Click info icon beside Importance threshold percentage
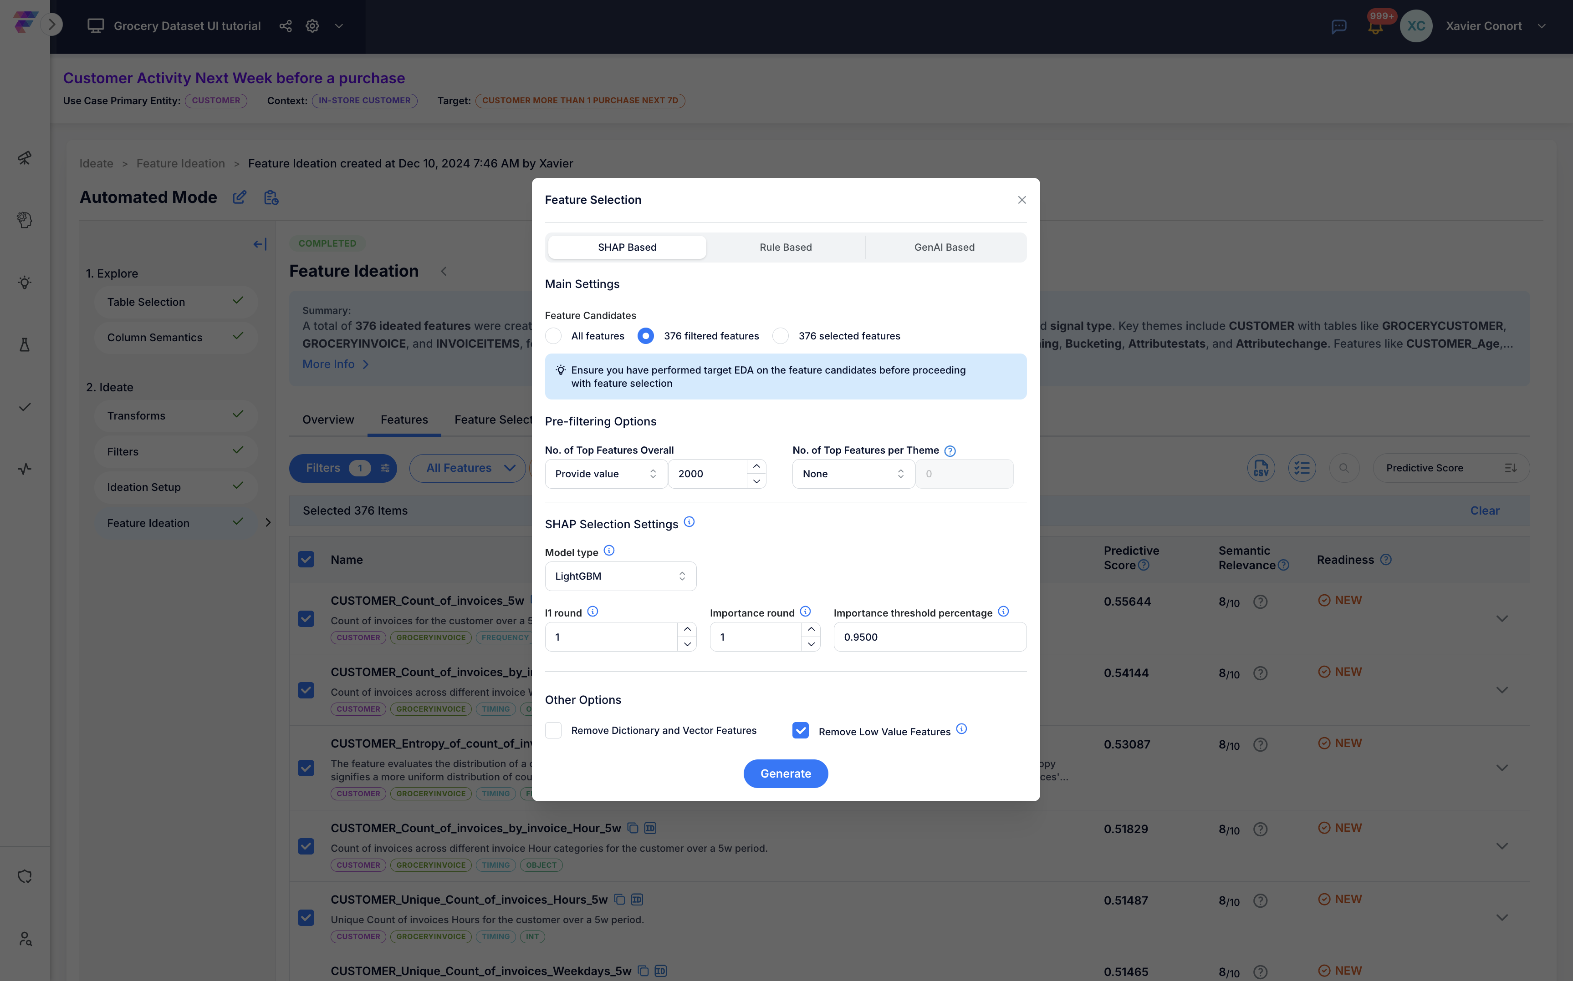The height and width of the screenshot is (981, 1573). 1003,611
